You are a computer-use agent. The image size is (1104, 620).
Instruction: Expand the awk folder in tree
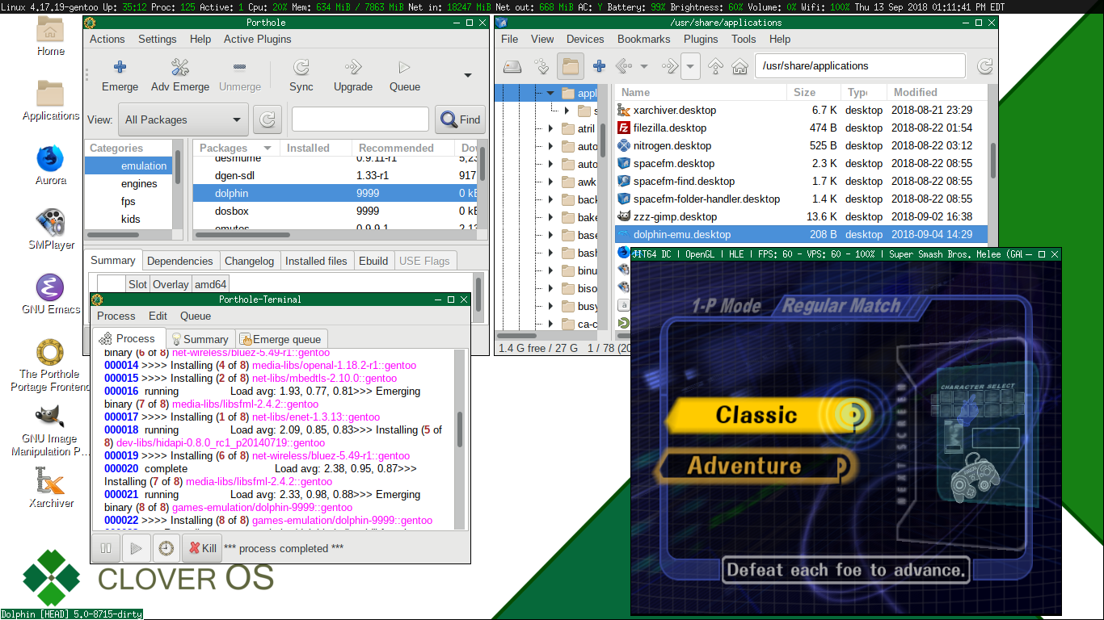point(550,182)
